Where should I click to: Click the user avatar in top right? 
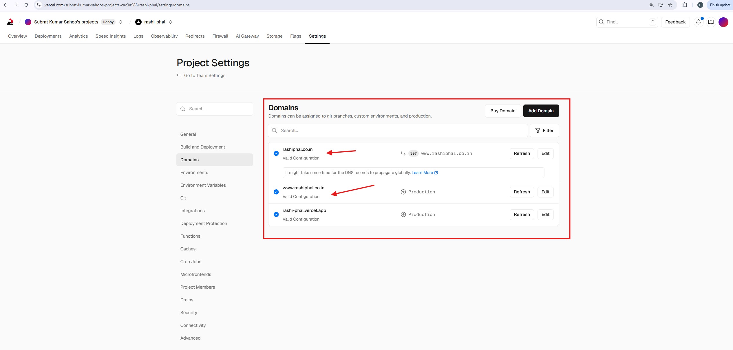coord(723,22)
